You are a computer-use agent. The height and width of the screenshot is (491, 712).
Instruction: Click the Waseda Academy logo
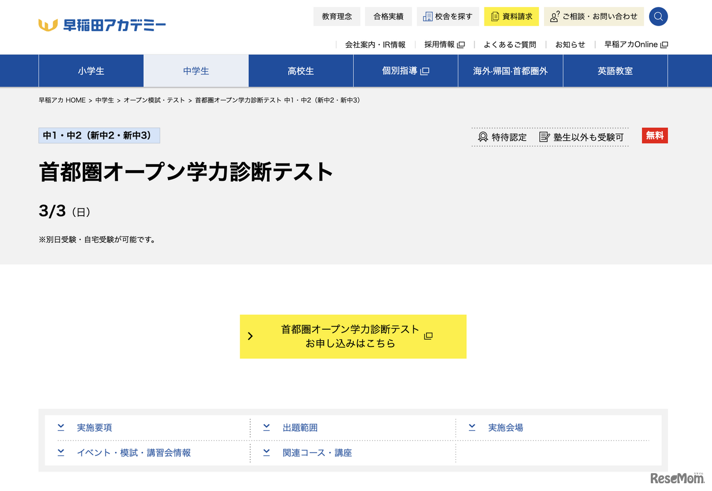point(102,25)
